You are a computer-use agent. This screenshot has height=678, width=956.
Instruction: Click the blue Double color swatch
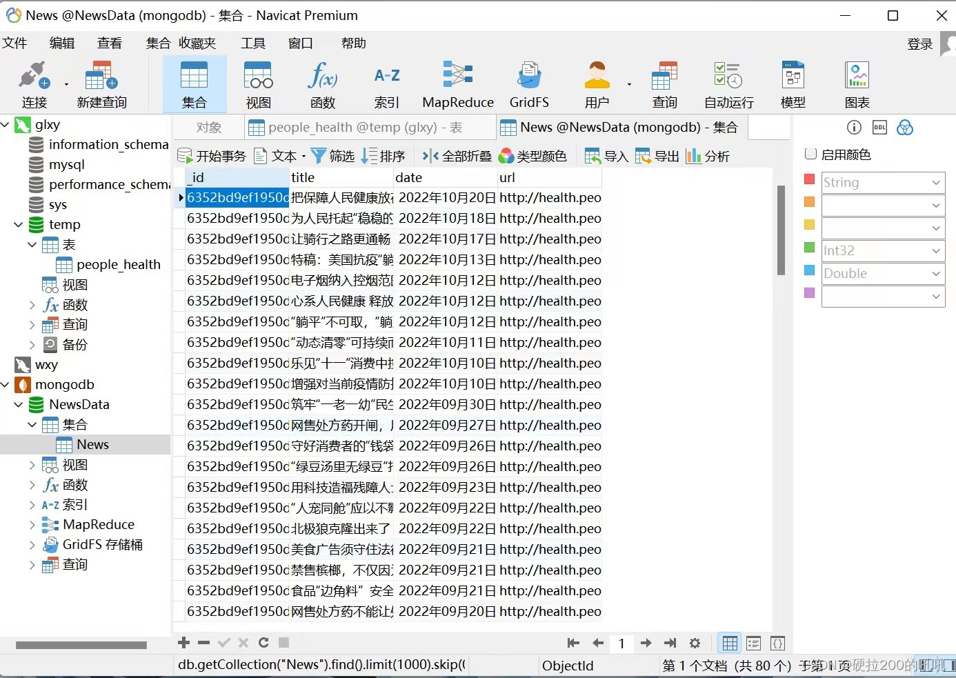click(x=810, y=270)
